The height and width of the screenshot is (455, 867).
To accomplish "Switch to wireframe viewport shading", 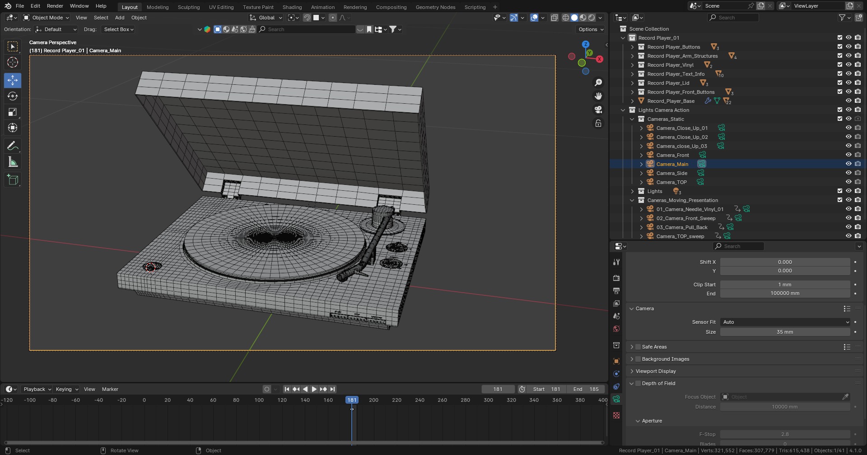I will tap(565, 18).
